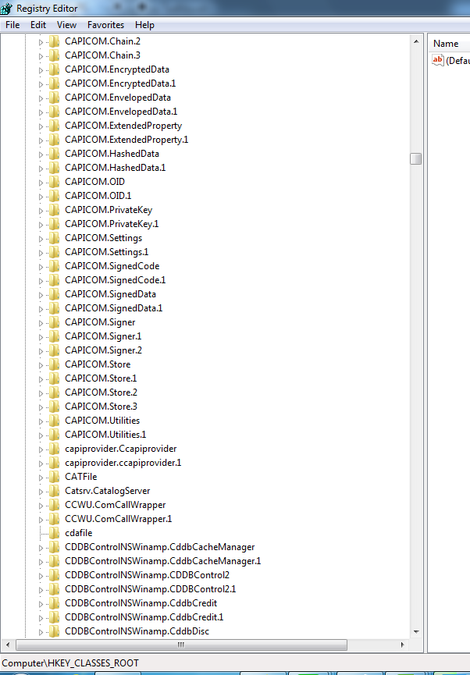Select the (Default) value entry

[458, 61]
